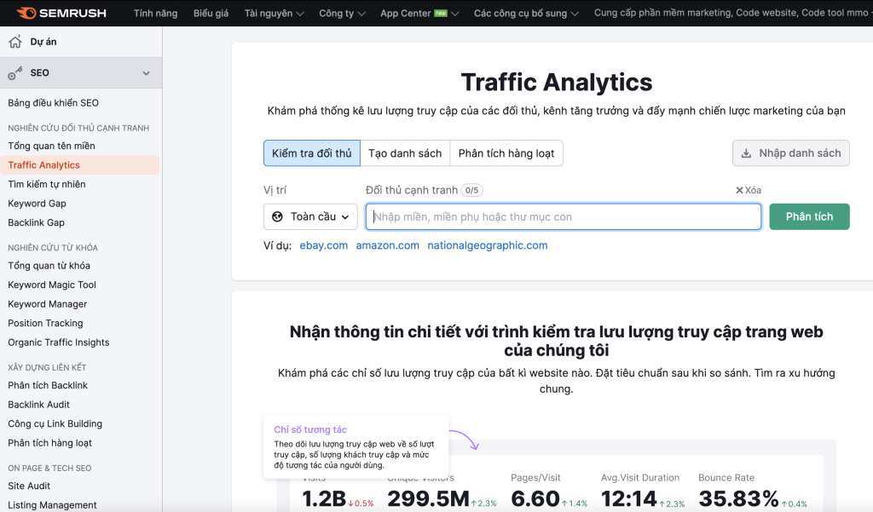This screenshot has height=512, width=873.
Task: Focus the competitor domain input field
Action: point(563,217)
